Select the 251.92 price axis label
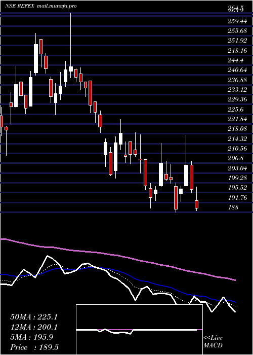Image resolution: width=253 pixels, height=355 pixels. point(237,41)
